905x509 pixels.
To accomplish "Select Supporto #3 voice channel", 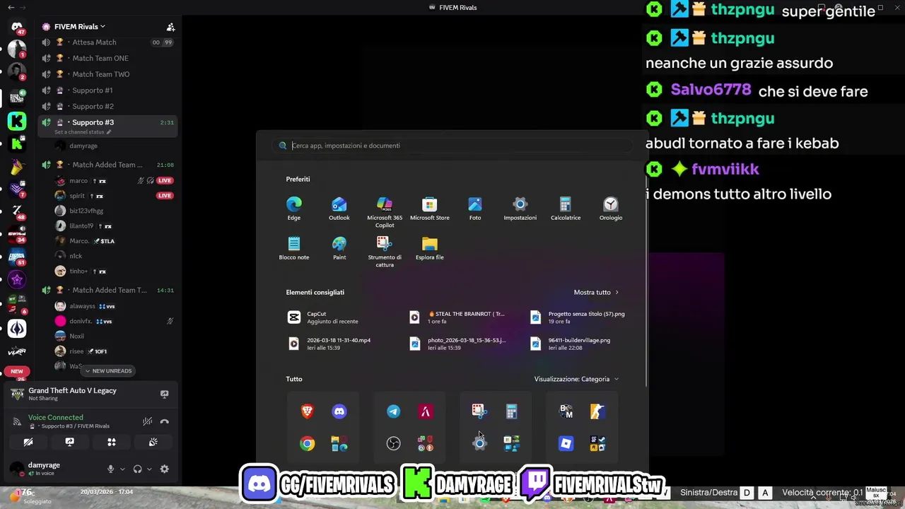I will pos(107,122).
